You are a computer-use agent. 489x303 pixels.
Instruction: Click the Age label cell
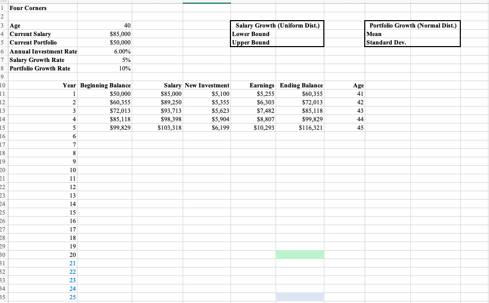coord(42,25)
